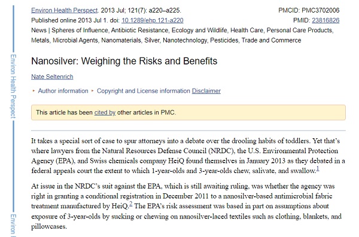Click the vertical Environ Health Perspect sidebar label
This screenshot has height=237, width=359.
click(13, 86)
